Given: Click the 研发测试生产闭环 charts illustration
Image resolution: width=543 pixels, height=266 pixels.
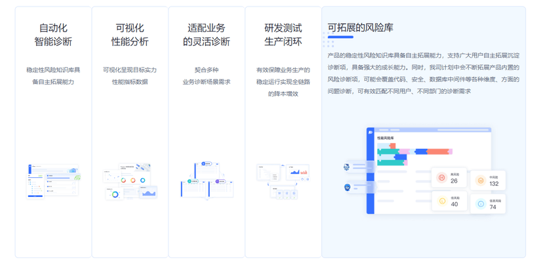Looking at the screenshot, I should pyautogui.click(x=283, y=181).
